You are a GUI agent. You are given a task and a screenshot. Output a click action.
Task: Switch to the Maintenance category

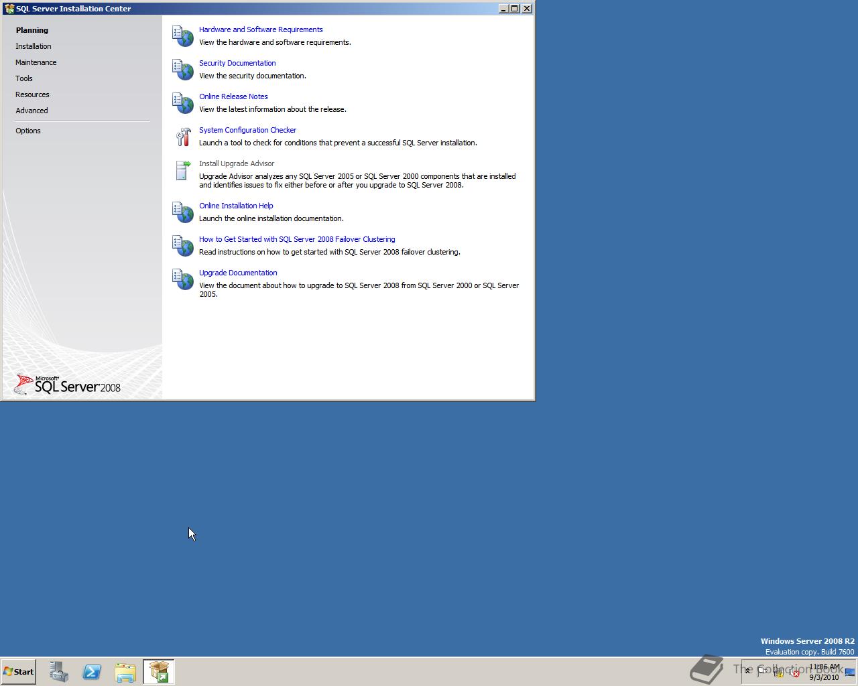point(36,62)
